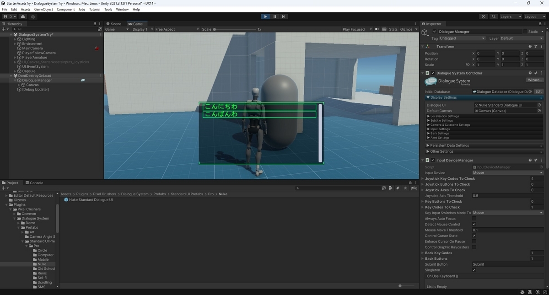
Task: Uncheck Control Cursor State
Action: pyautogui.click(x=474, y=236)
